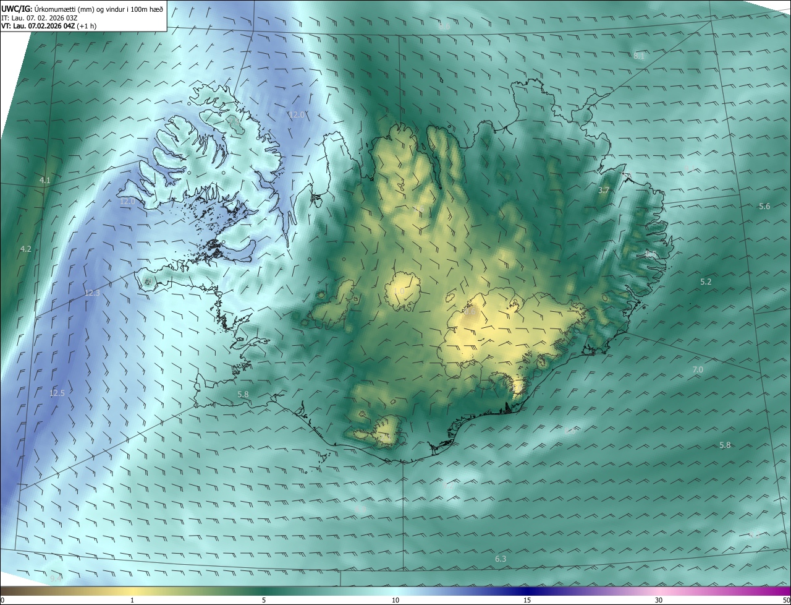Click the 4.2 value label on the map
The image size is (791, 605).
(x=25, y=249)
